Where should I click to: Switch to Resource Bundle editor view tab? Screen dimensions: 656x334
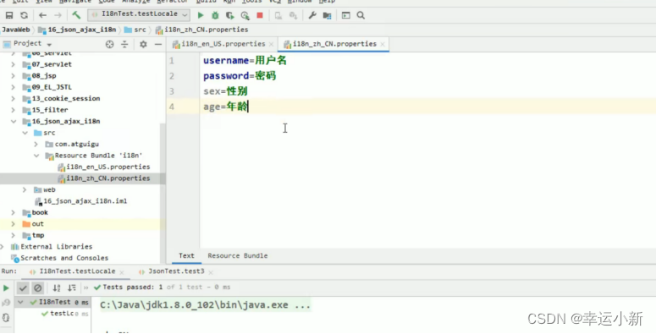click(x=238, y=256)
